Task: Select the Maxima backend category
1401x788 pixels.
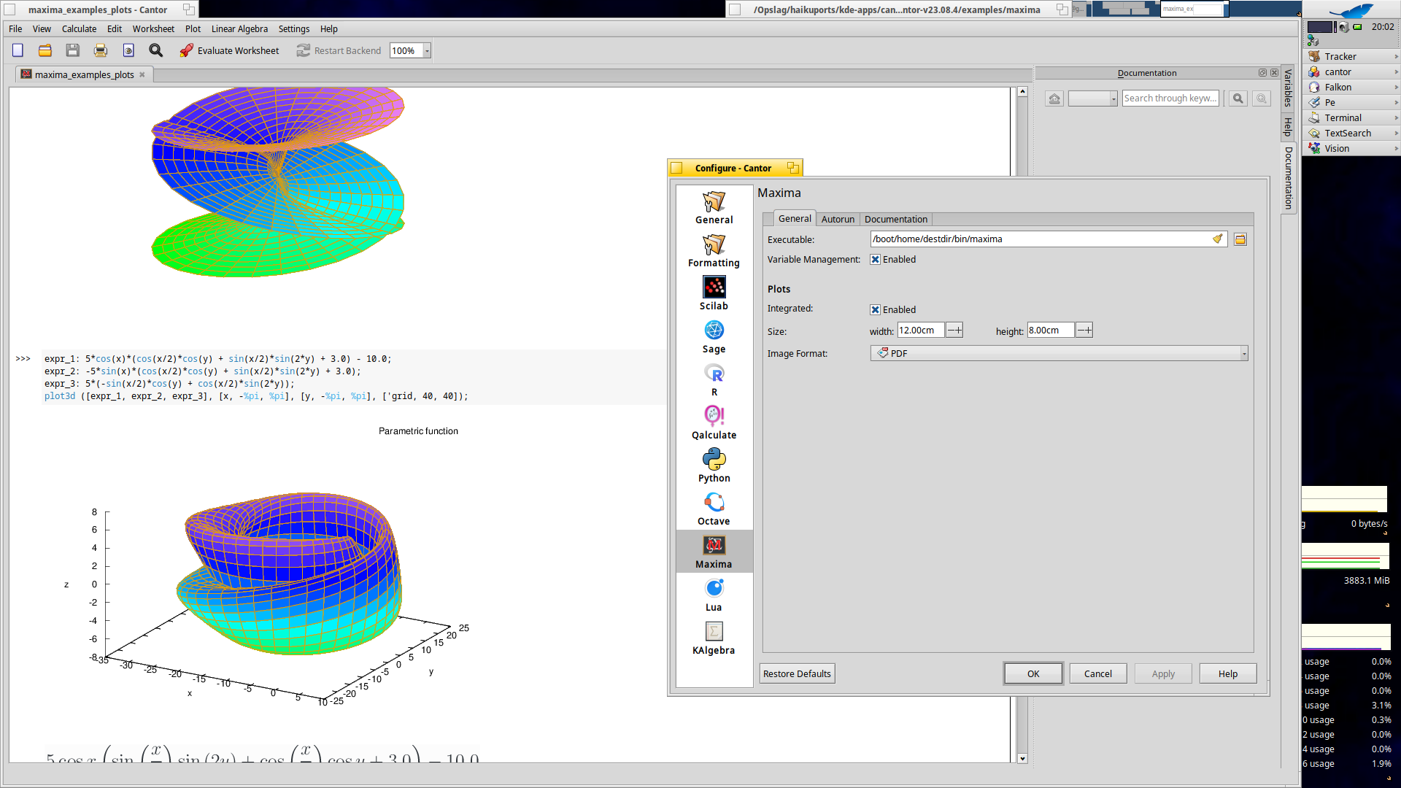Action: (x=714, y=552)
